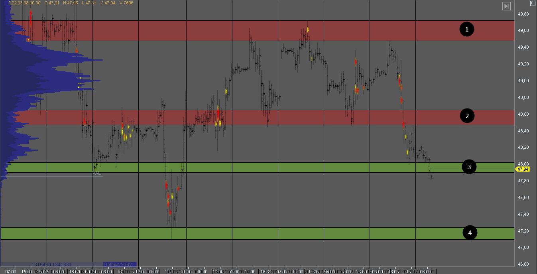Viewport: 537px width, 274px height.
Task: Click the 49,80 price axis label
Action: coord(523,14)
